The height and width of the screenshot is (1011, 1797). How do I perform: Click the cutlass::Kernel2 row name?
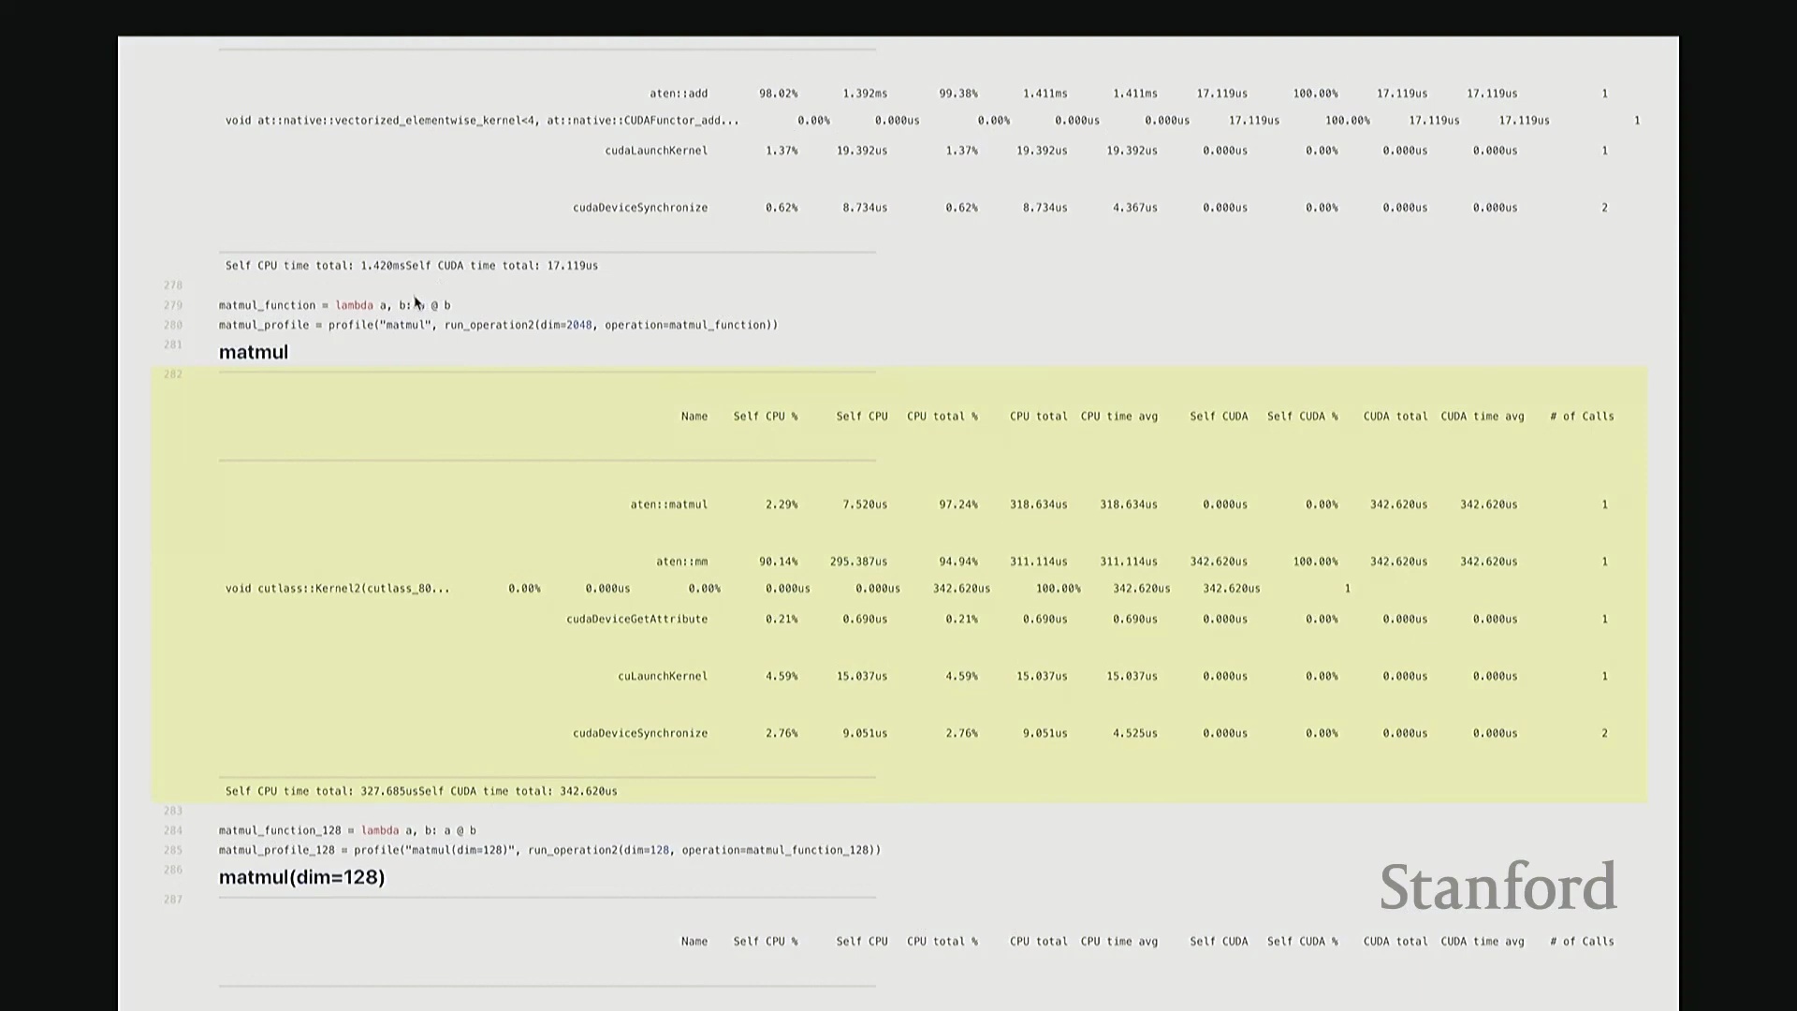(x=337, y=589)
